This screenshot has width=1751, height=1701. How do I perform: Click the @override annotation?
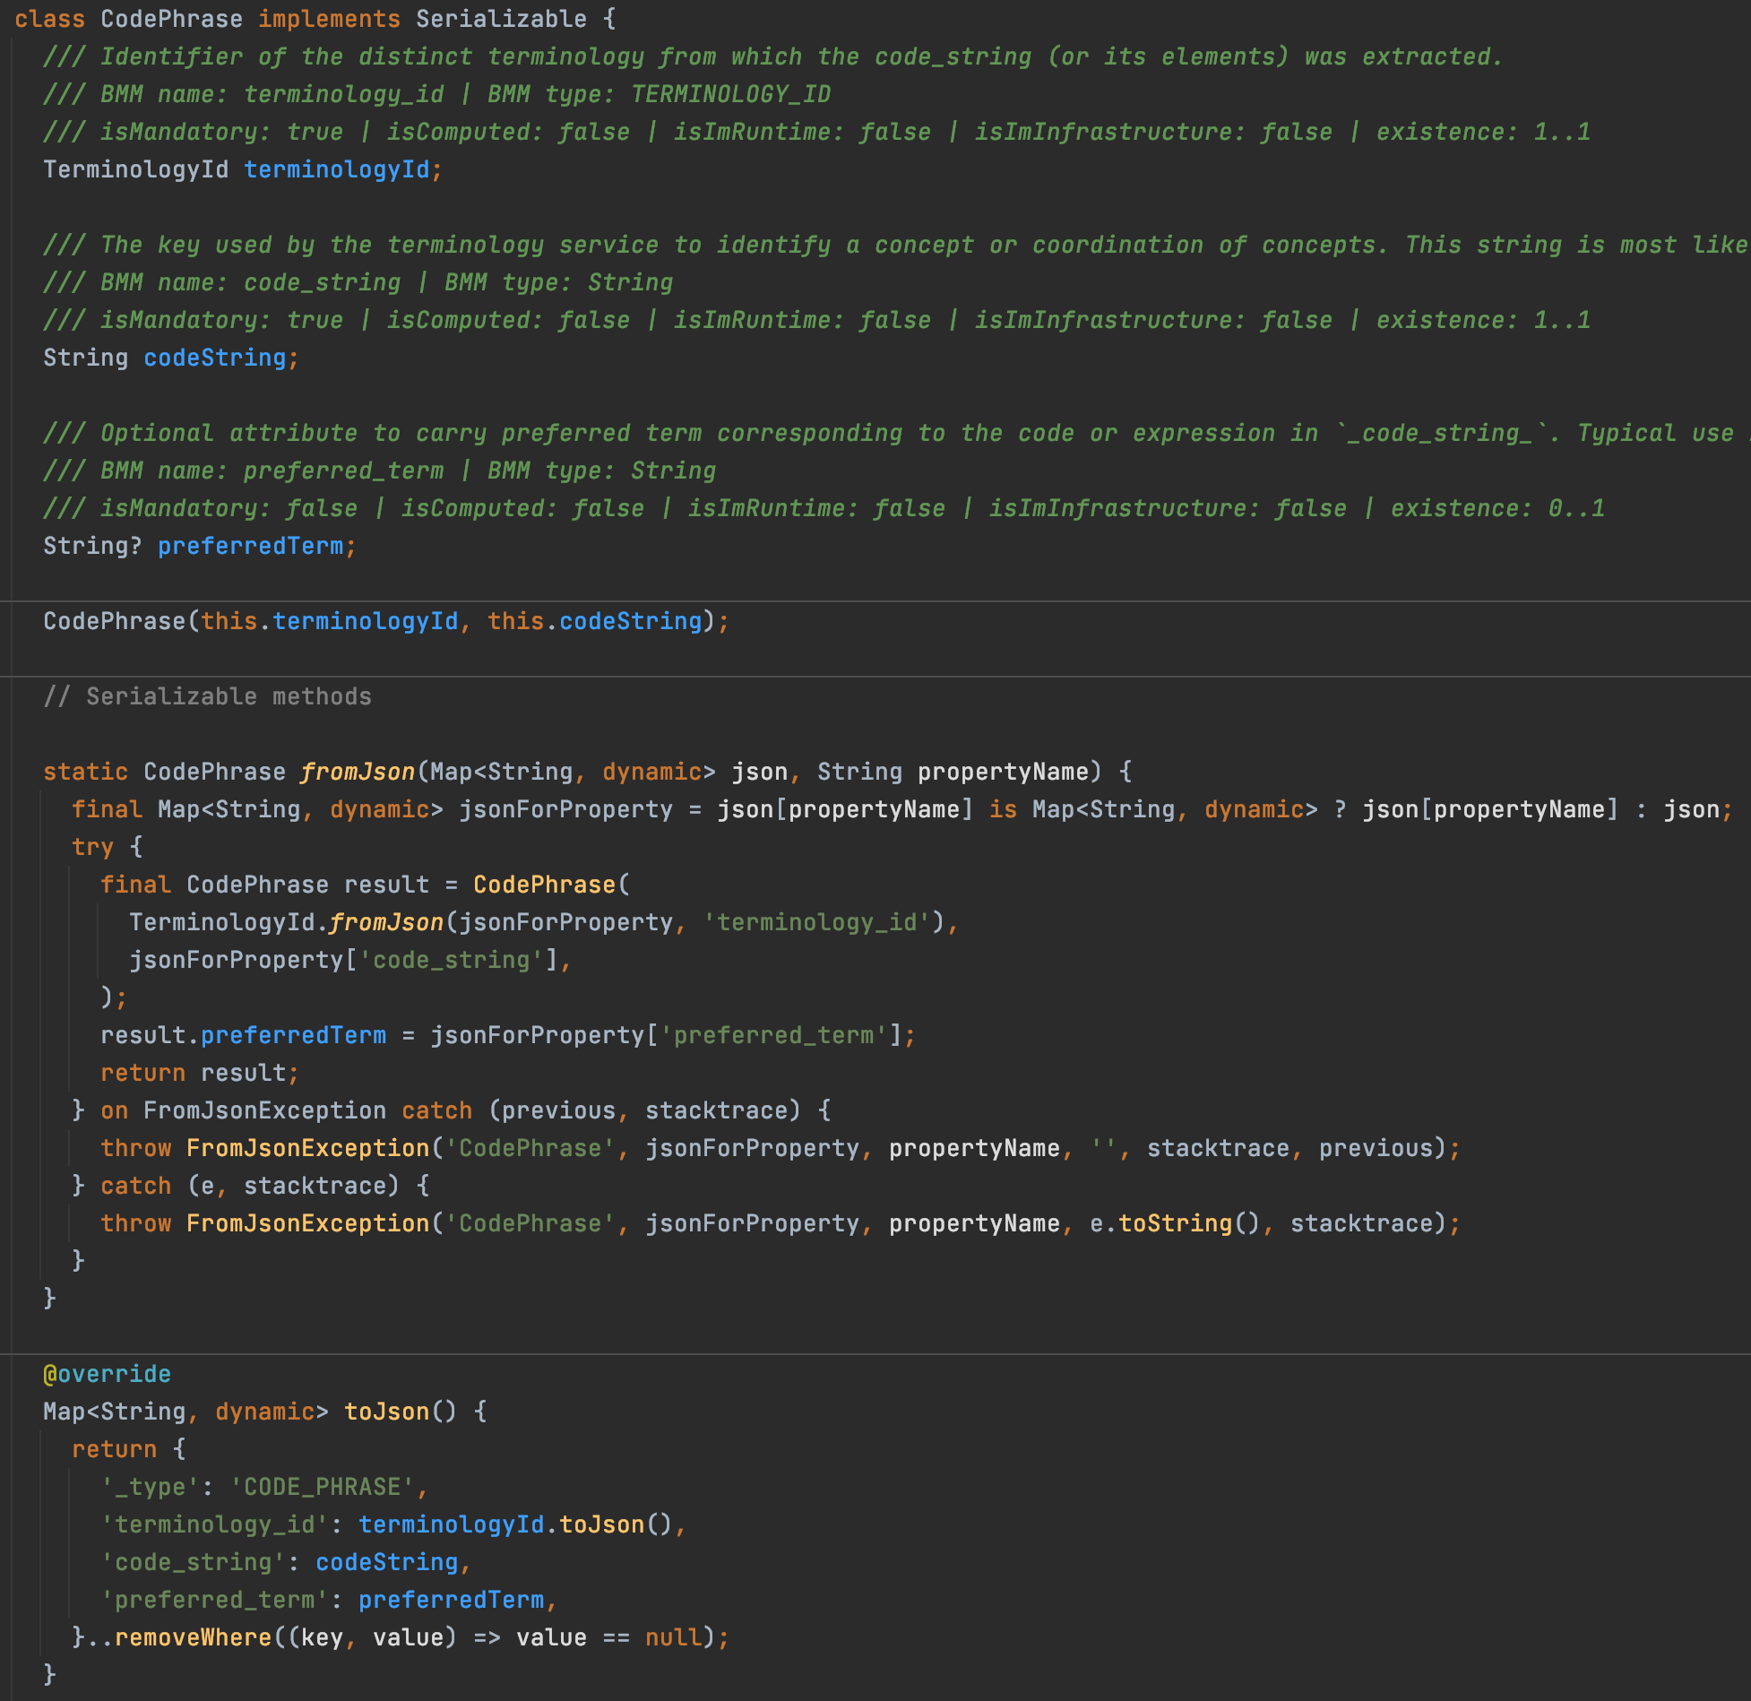pyautogui.click(x=107, y=1374)
